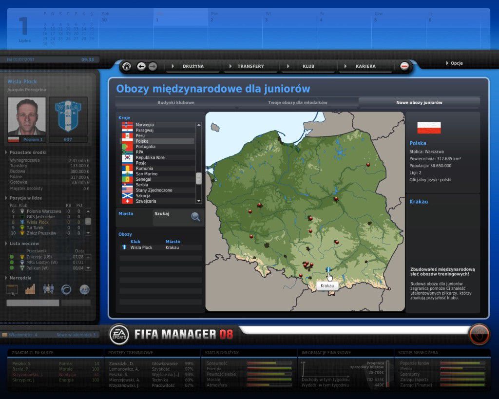Open the blue swirl tool icon
Image resolution: width=499 pixels, height=399 pixels.
(x=66, y=289)
